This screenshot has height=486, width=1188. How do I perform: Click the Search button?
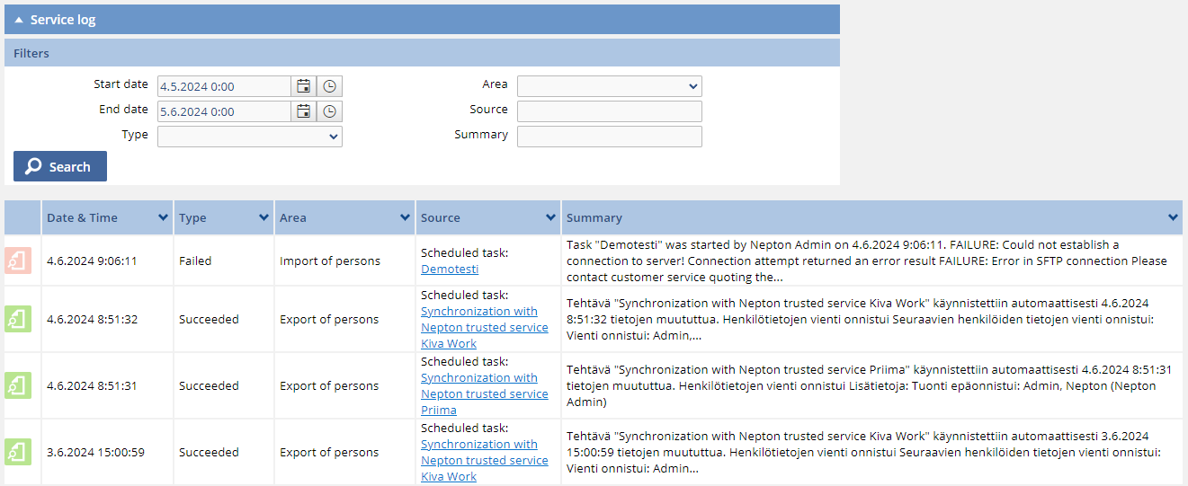point(60,166)
